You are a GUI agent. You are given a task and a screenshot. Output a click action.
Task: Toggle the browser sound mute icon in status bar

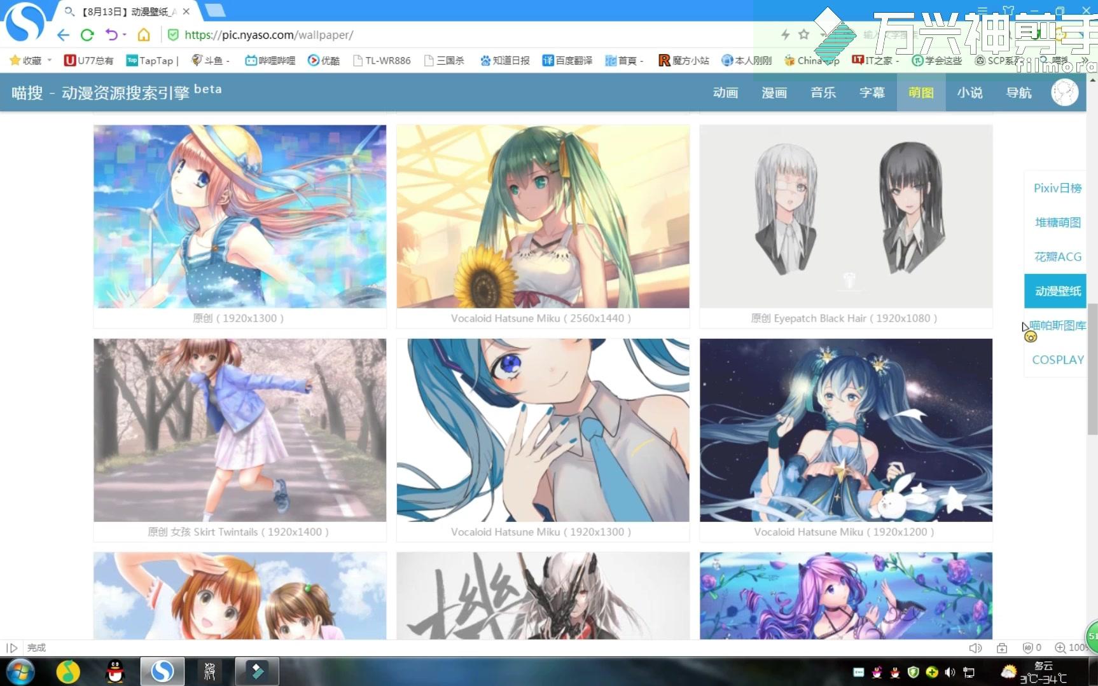click(975, 648)
